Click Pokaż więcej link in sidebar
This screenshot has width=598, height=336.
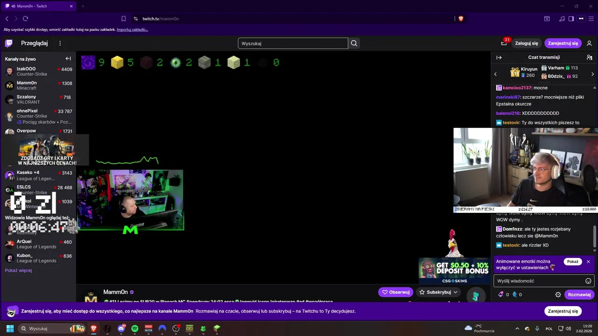point(19,270)
